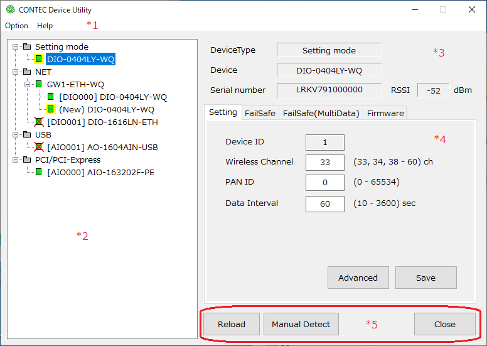The height and width of the screenshot is (346, 487).
Task: Switch to the Setting tab
Action: (223, 112)
